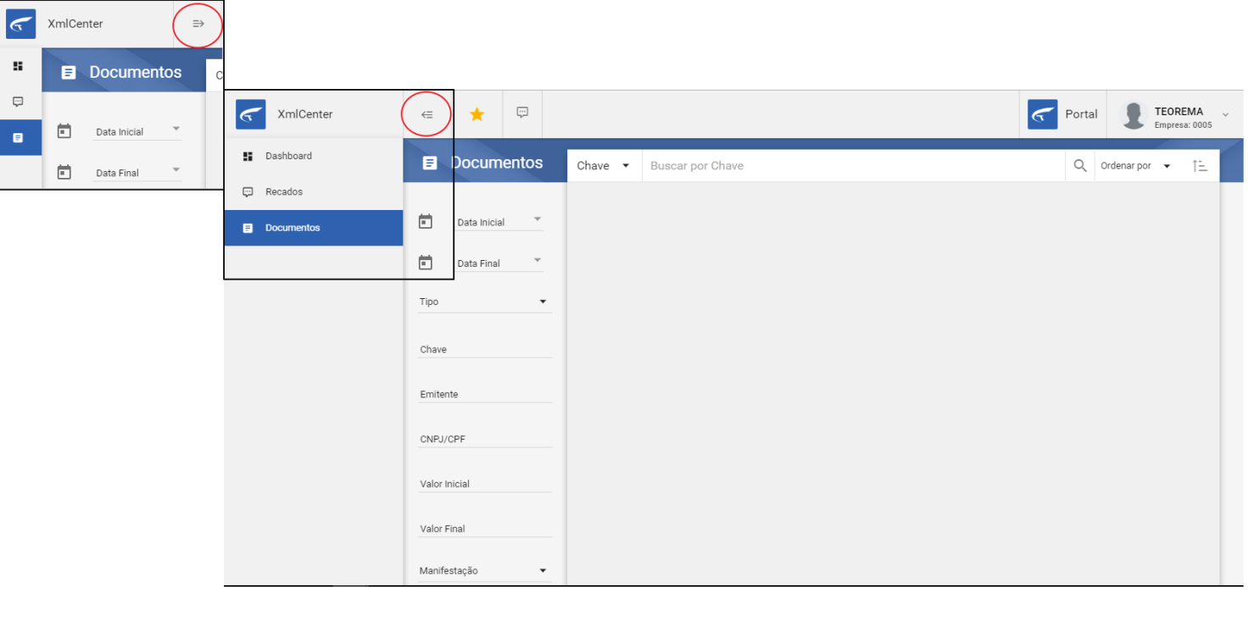This screenshot has width=1248, height=642.
Task: Expand the Manifestação dropdown
Action: (x=485, y=571)
